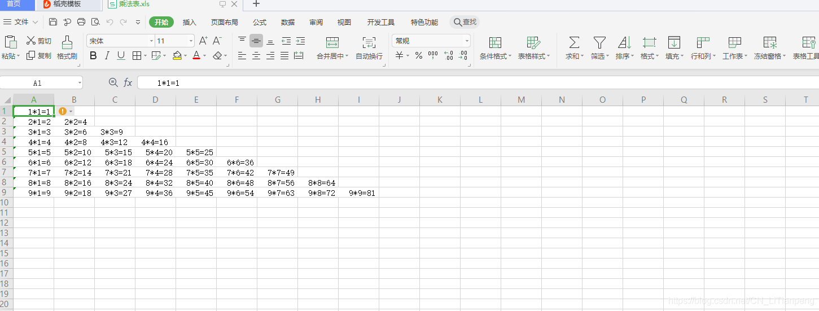
Task: Open the font color dropdown arrow
Action: click(x=204, y=56)
